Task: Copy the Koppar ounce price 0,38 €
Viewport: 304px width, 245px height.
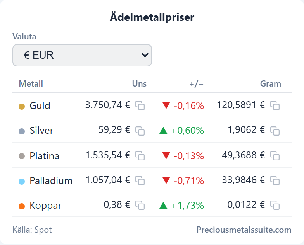Action: 140,205
